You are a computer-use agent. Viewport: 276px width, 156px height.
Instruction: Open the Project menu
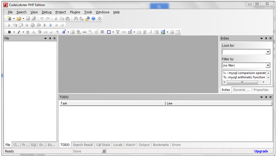point(61,12)
